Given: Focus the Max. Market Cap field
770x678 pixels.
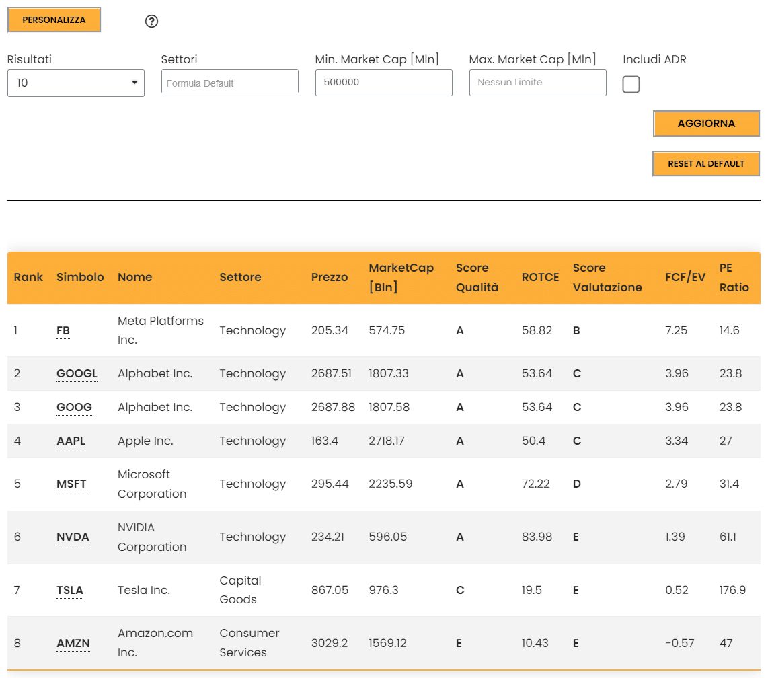Looking at the screenshot, I should 538,83.
